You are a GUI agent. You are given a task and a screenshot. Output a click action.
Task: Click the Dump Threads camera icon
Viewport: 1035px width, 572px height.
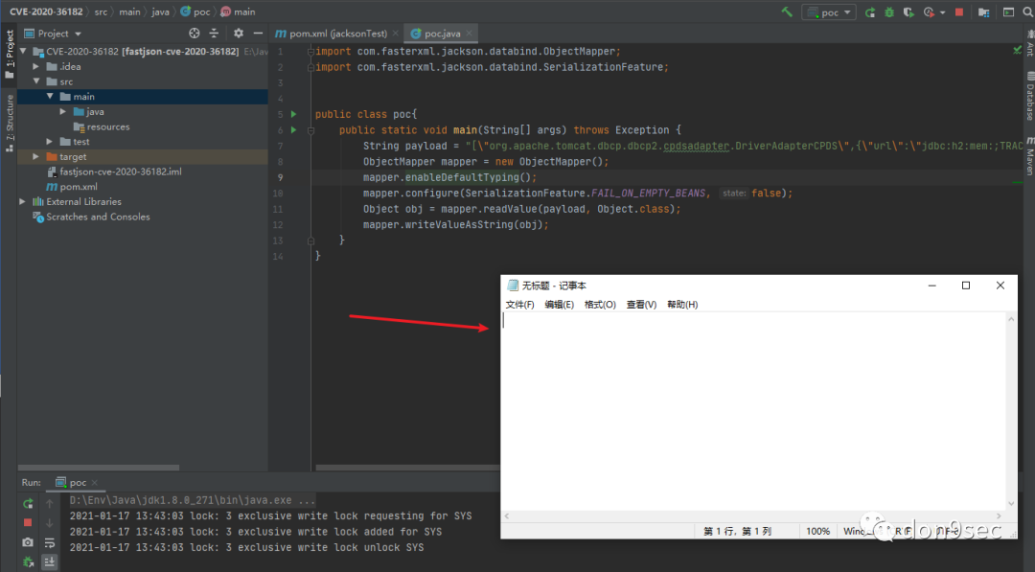pyautogui.click(x=28, y=542)
